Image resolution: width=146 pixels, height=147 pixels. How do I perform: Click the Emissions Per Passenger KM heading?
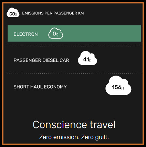click(x=53, y=13)
